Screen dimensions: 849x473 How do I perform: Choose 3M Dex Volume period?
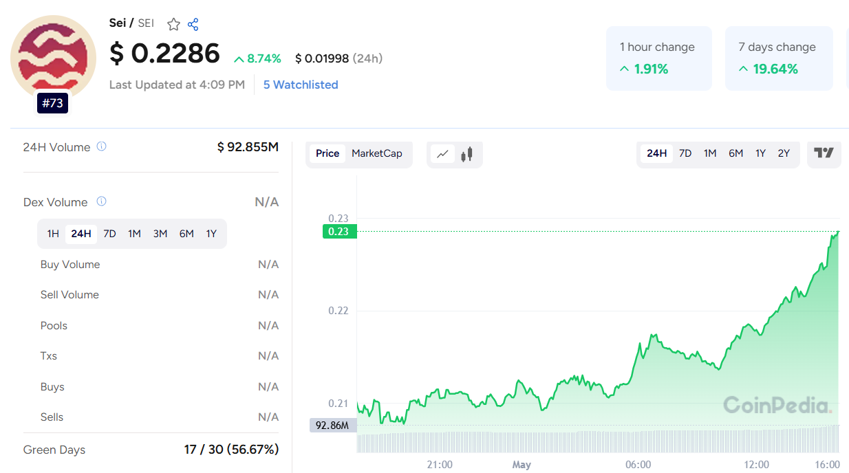[160, 234]
